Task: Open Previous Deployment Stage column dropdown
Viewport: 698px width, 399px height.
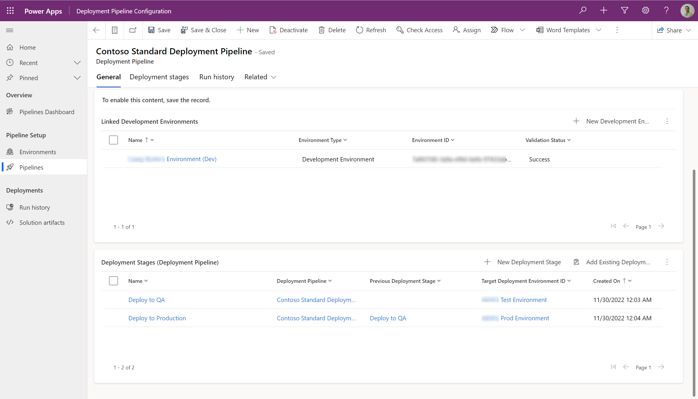Action: pyautogui.click(x=405, y=281)
